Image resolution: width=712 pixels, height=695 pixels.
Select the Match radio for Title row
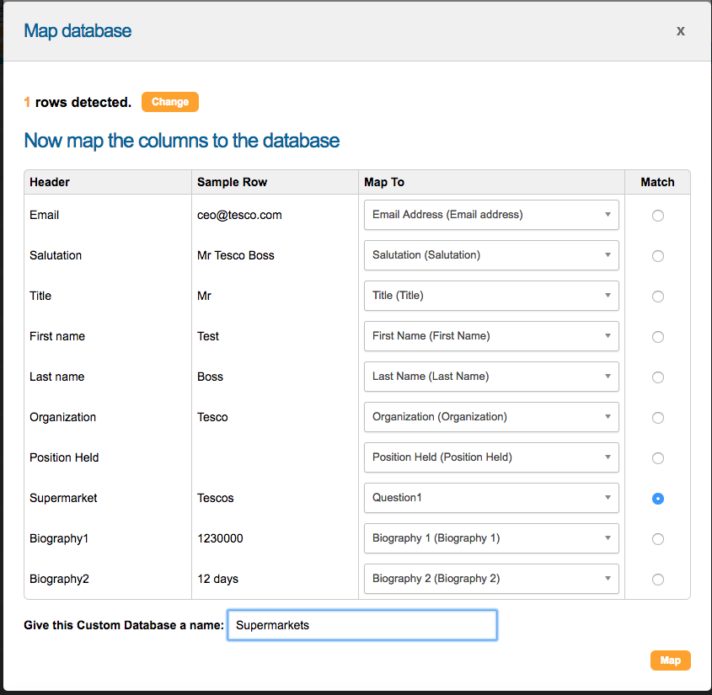(658, 297)
